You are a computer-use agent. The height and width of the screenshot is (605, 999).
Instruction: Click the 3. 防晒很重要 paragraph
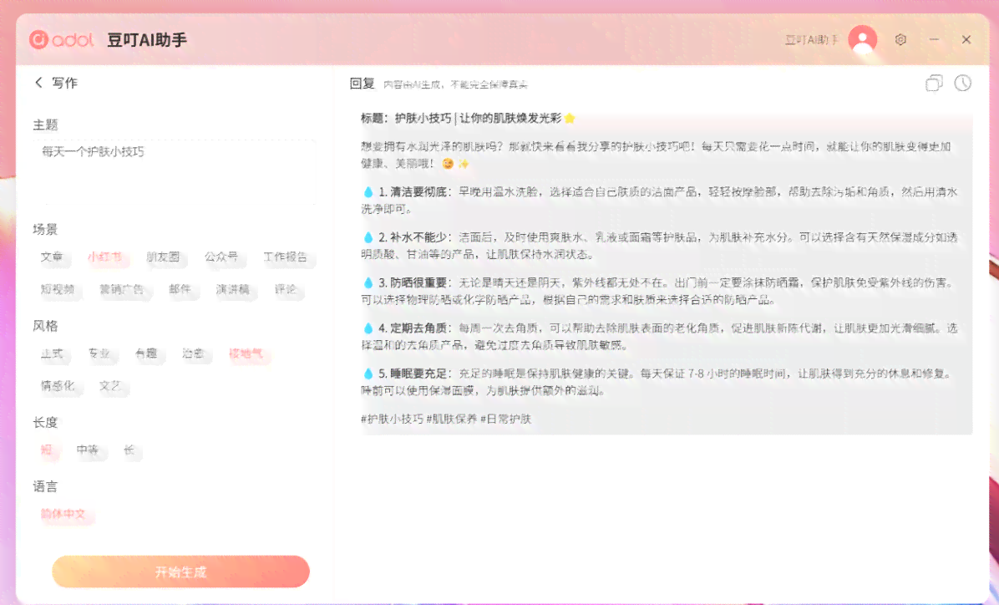click(659, 291)
